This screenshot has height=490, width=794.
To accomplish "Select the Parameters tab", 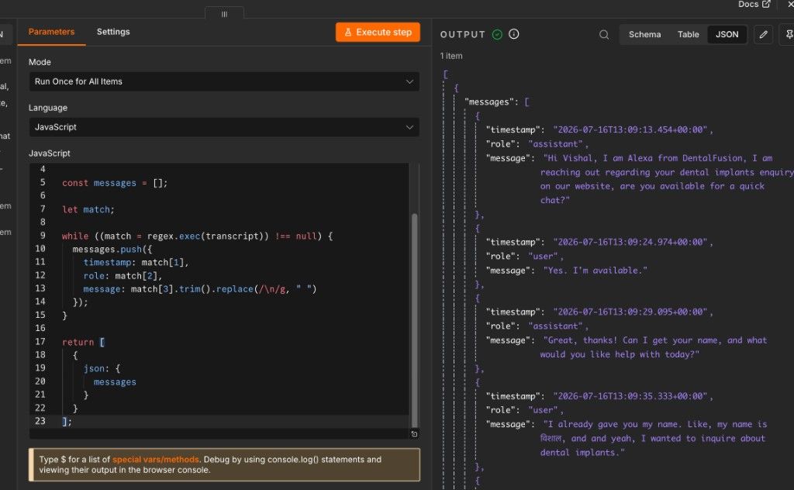I will [51, 32].
